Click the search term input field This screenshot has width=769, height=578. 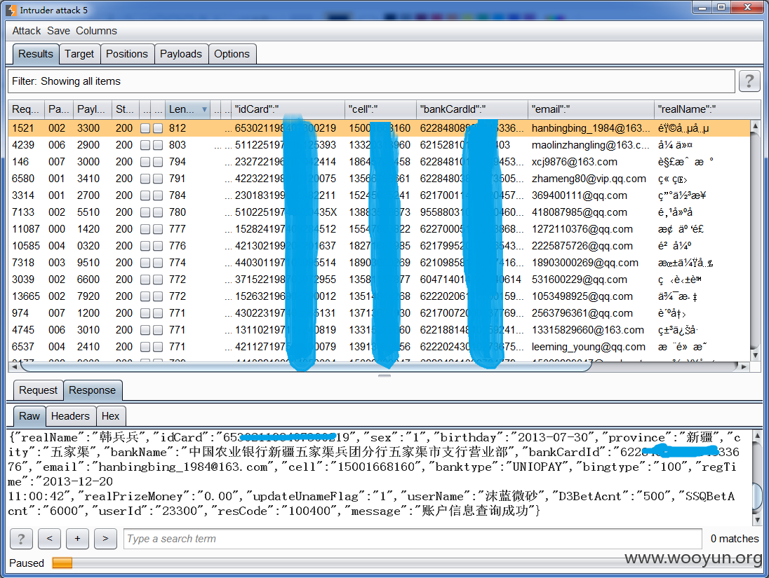[x=413, y=539]
